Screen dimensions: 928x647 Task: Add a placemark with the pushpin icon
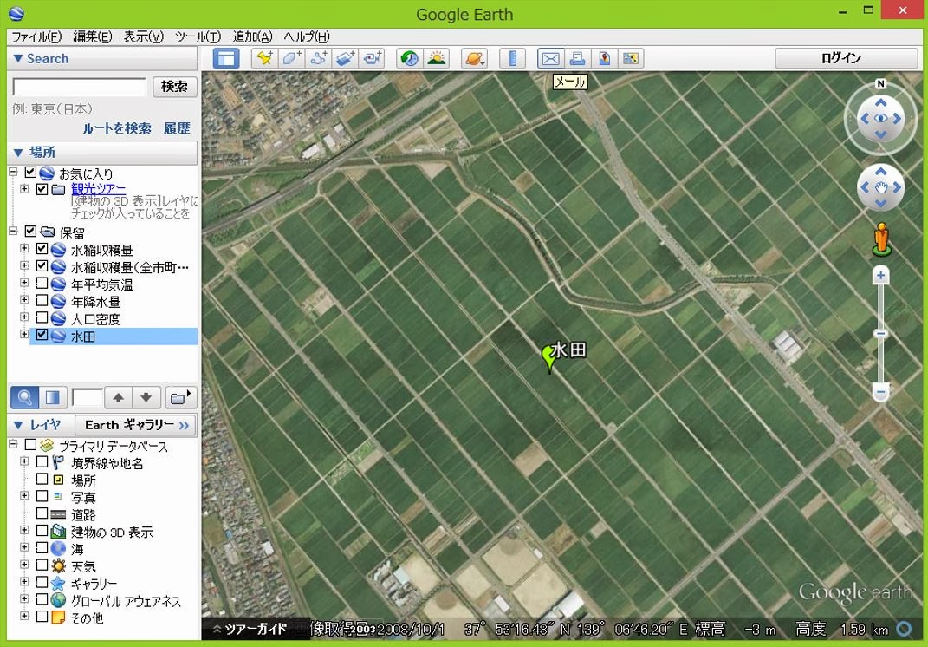264,58
